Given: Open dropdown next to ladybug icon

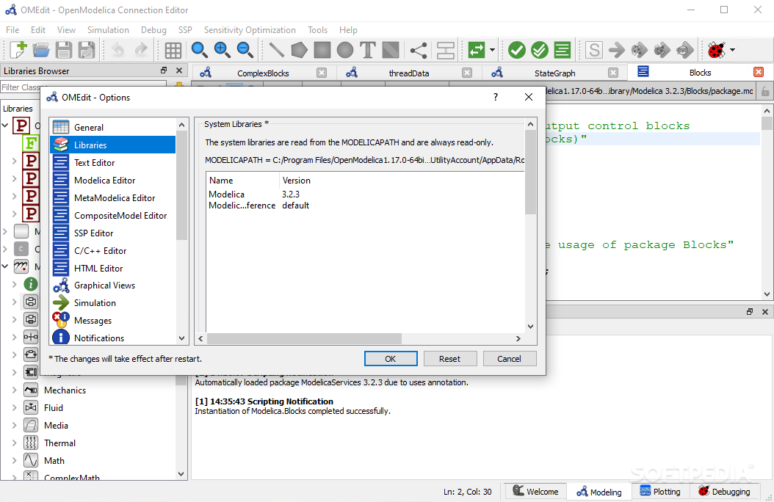Looking at the screenshot, I should pos(733,50).
